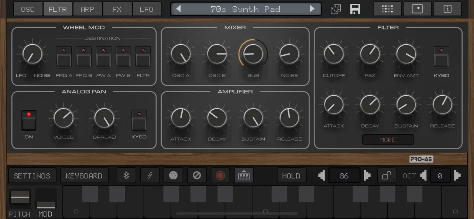Click the filter REZ knob
Viewport: 474px width, 219px height.
pyautogui.click(x=370, y=54)
